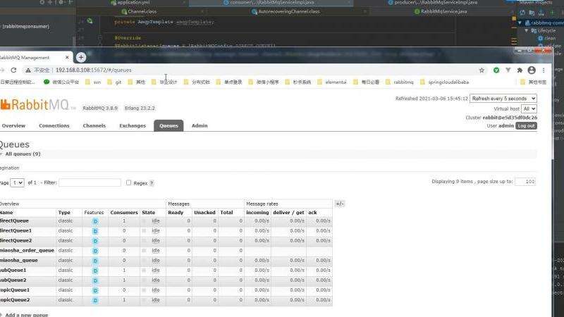Sort queues by the Ready column
Viewport: 564px width, 317px height.
pyautogui.click(x=176, y=213)
